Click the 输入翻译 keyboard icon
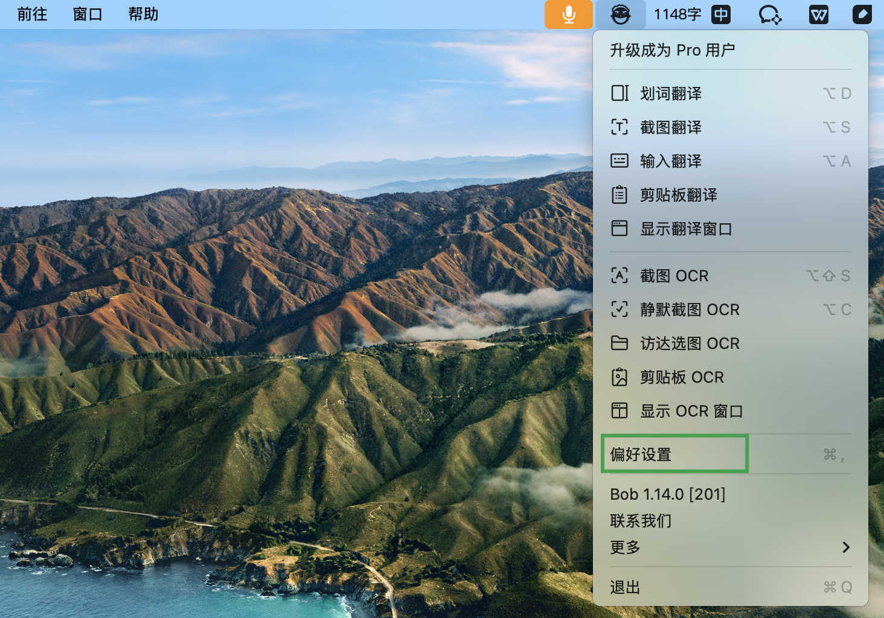Screen dimensions: 884x618 [x=620, y=161]
